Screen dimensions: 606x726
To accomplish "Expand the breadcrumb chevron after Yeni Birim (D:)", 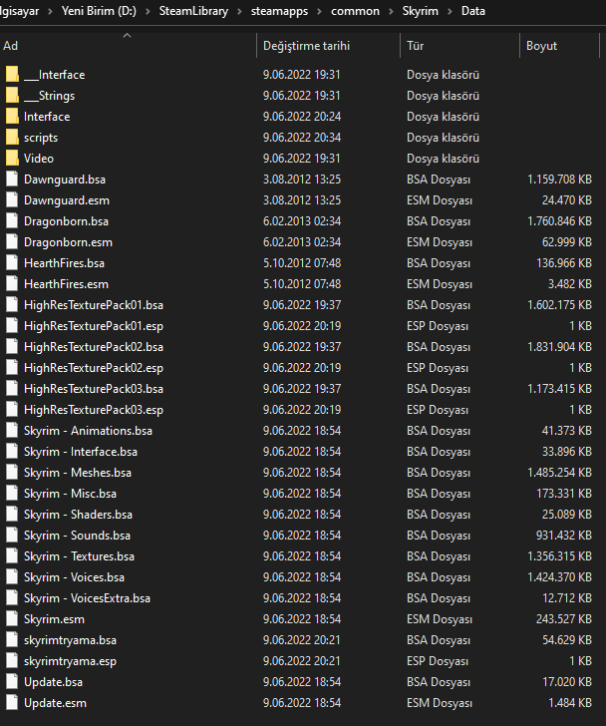I will tap(148, 11).
